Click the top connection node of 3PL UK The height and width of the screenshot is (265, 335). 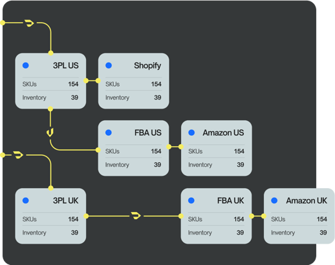point(51,188)
